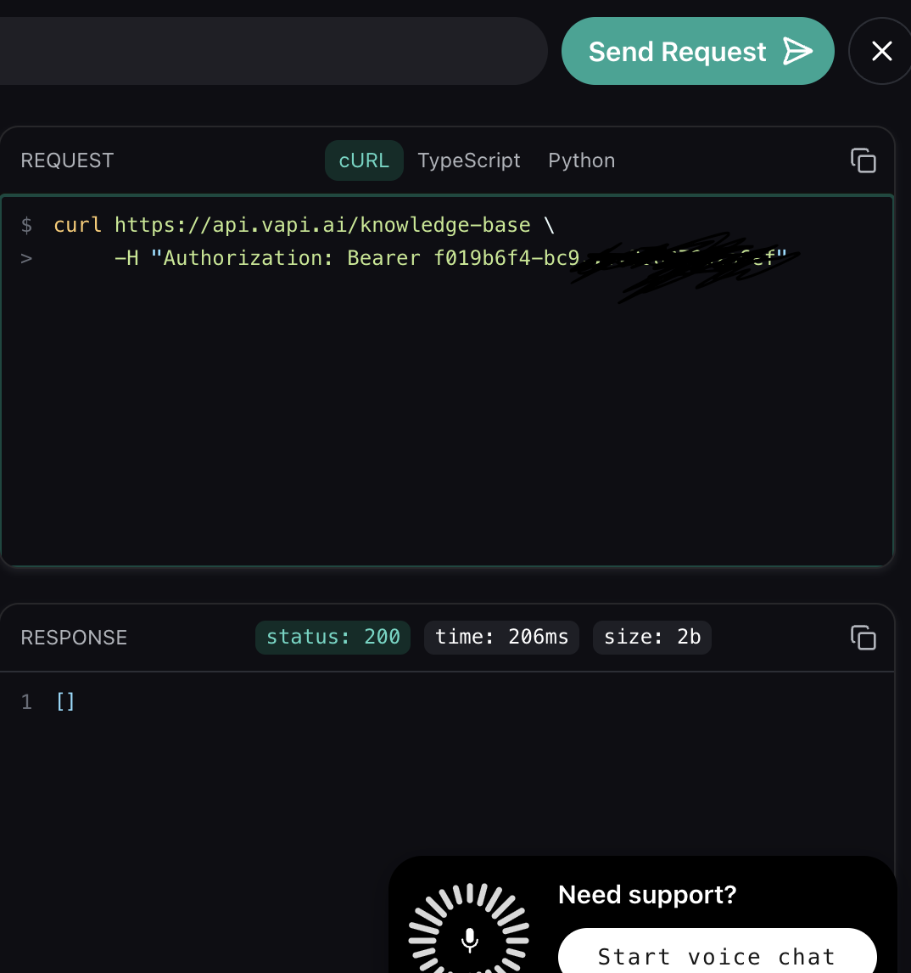This screenshot has width=911, height=973.
Task: Click the size: 2b badge
Action: click(651, 637)
